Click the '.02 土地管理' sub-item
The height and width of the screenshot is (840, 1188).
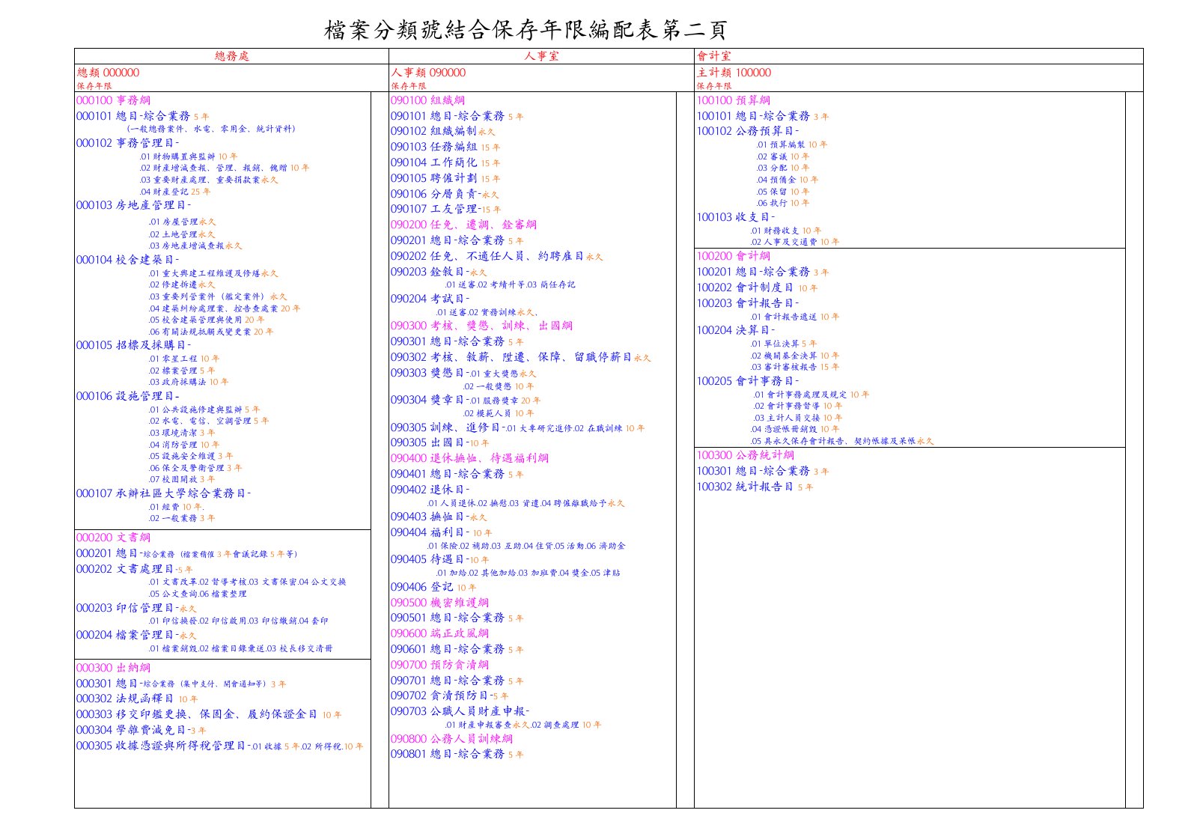[182, 234]
